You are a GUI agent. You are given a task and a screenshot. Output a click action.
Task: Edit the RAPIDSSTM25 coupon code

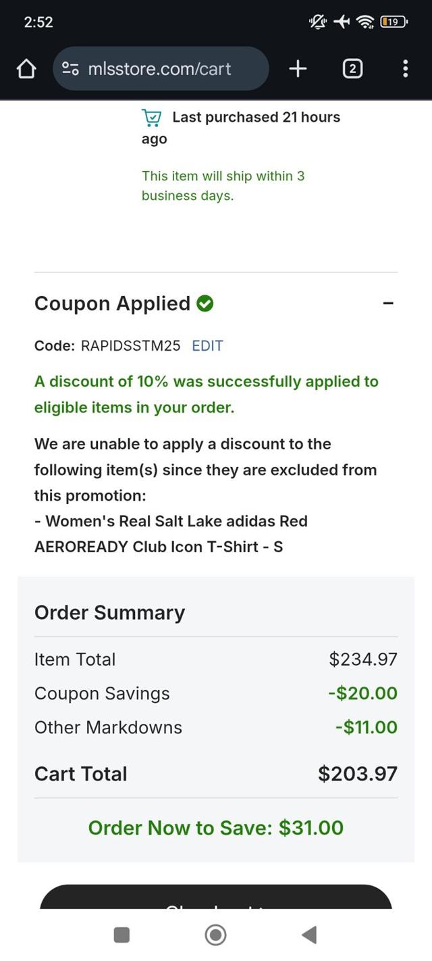click(x=207, y=346)
